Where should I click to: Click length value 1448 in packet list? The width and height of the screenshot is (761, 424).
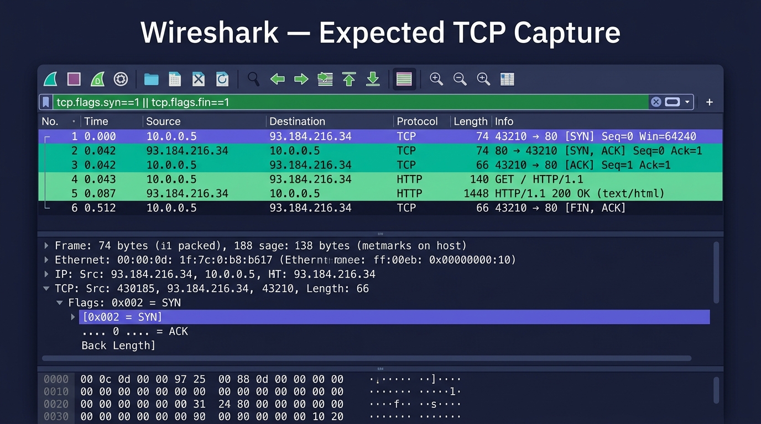coord(476,194)
